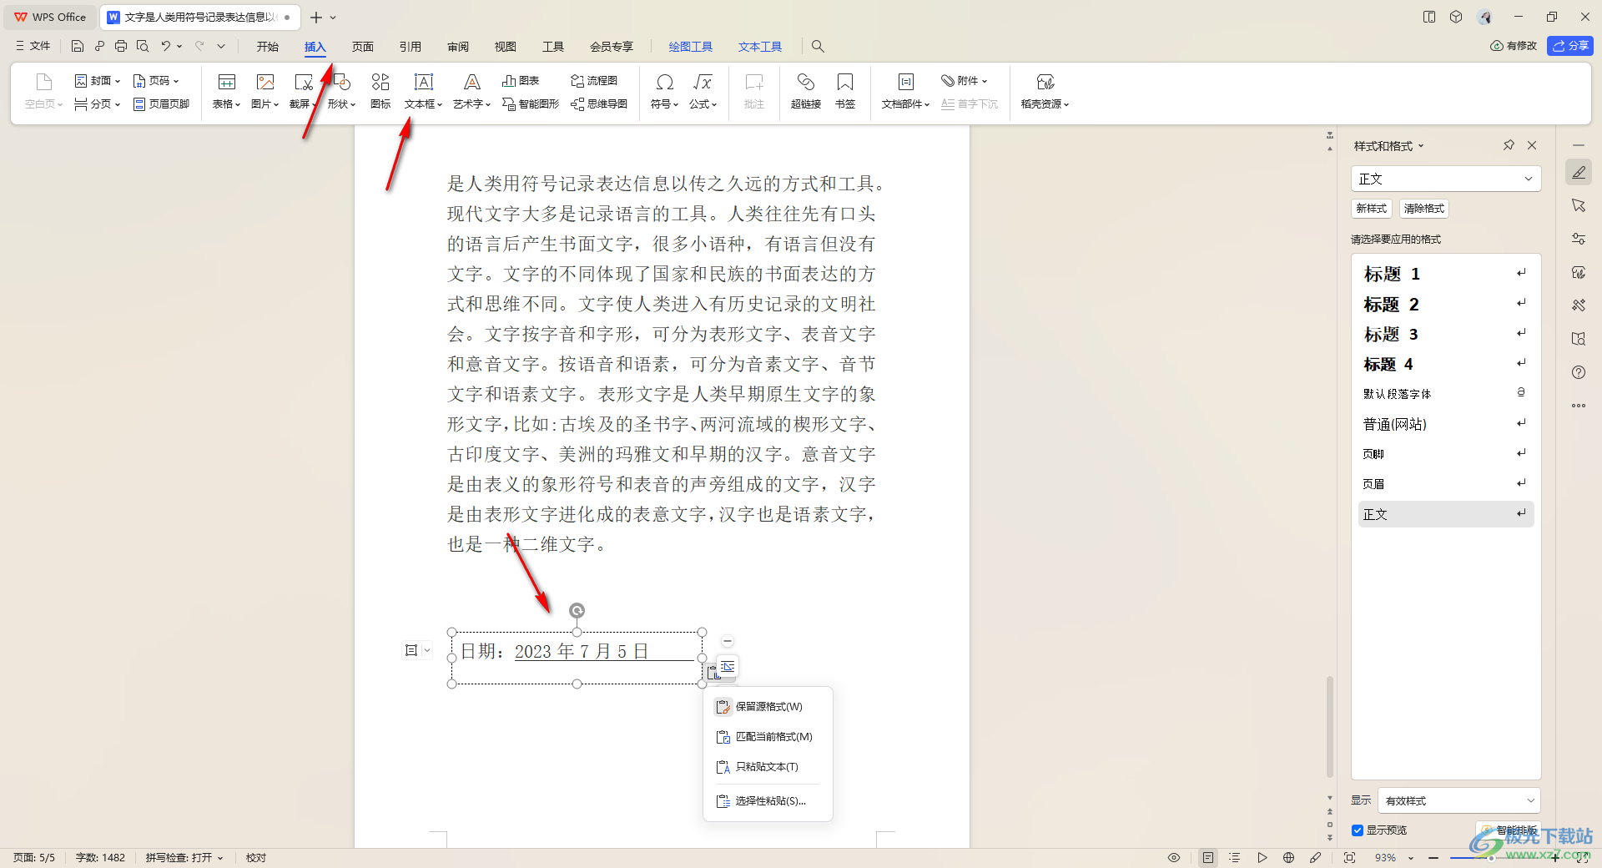Click the 清除格式 button
This screenshot has height=868, width=1602.
click(x=1424, y=209)
